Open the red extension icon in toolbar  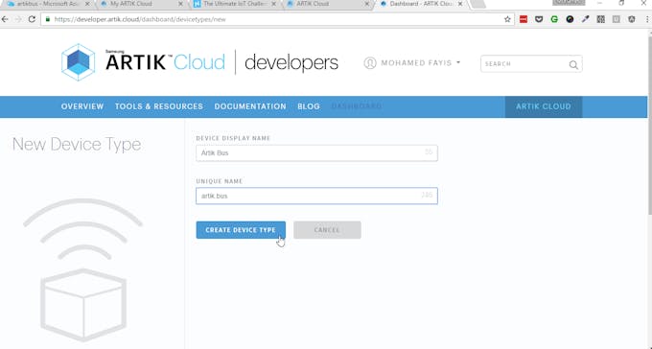coord(524,19)
